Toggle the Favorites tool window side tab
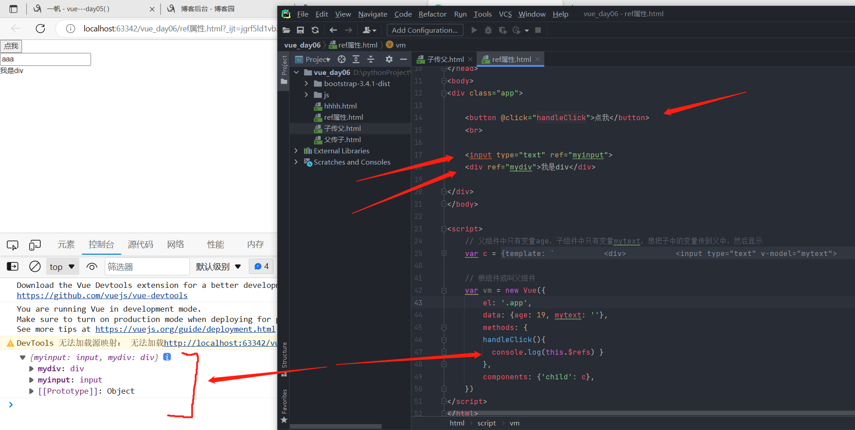This screenshot has height=430, width=855. (284, 406)
